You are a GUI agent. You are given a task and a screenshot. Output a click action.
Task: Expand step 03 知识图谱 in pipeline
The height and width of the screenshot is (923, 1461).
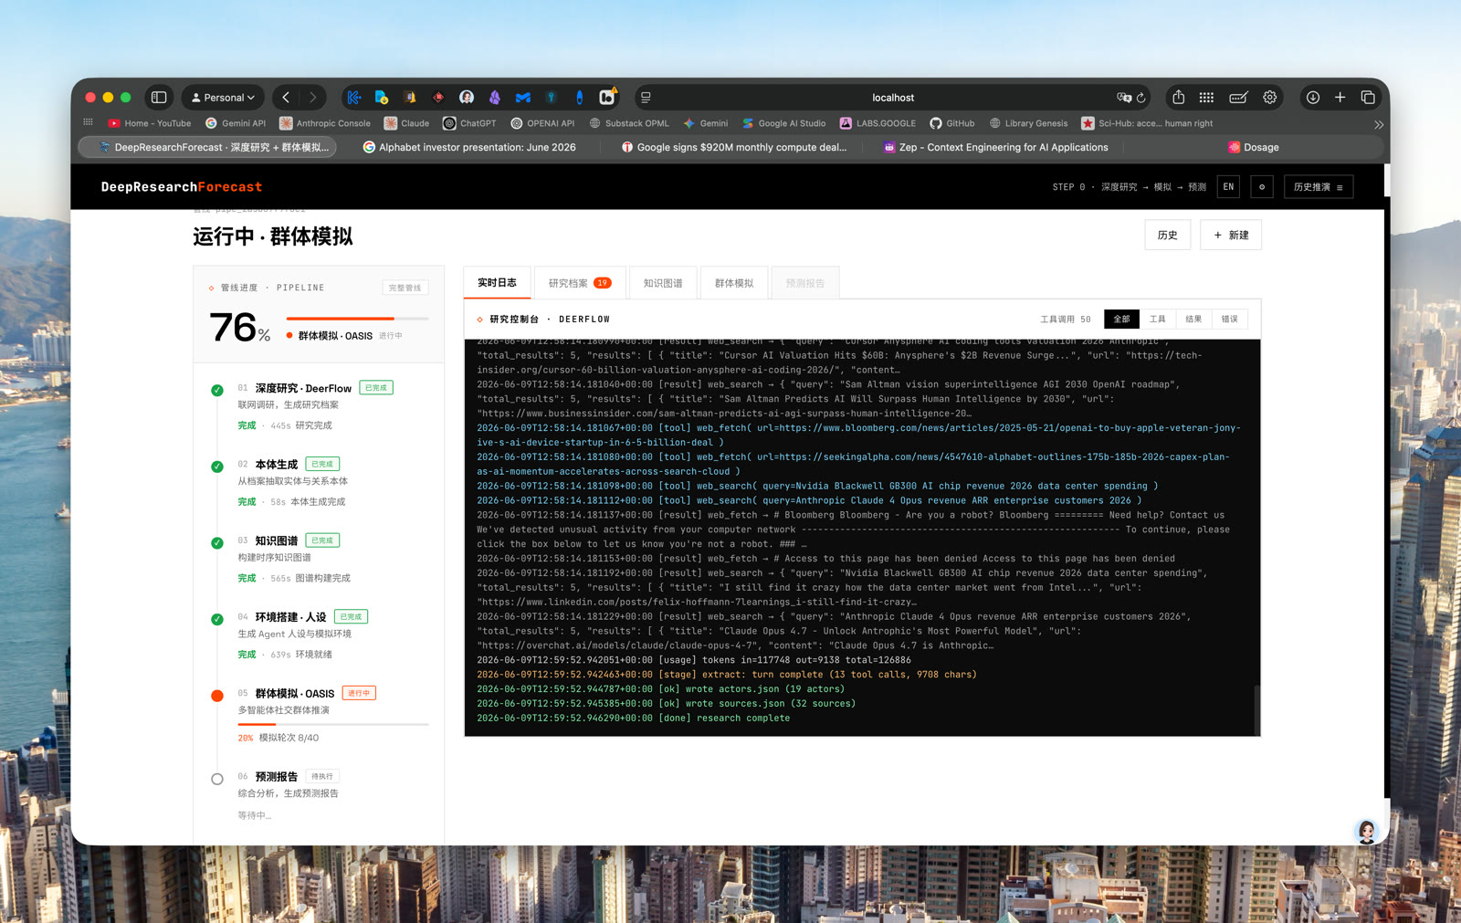(x=319, y=559)
